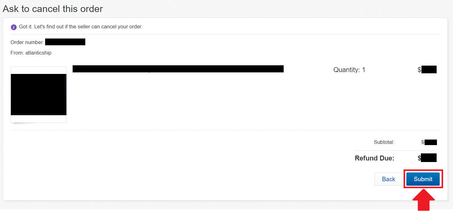The width and height of the screenshot is (453, 211).
Task: Go back using the Back button
Action: (388, 179)
